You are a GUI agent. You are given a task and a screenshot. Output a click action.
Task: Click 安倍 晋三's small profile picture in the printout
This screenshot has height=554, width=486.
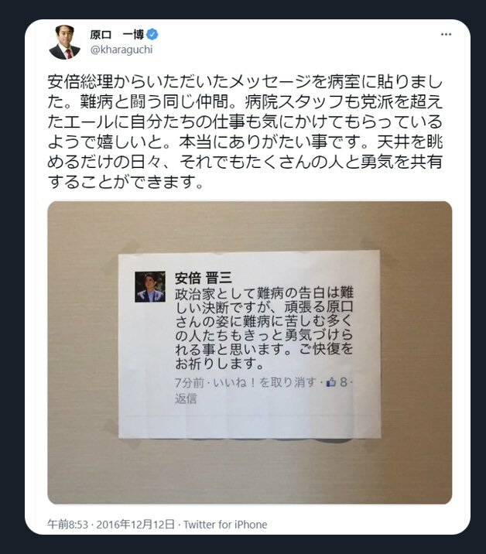point(150,286)
